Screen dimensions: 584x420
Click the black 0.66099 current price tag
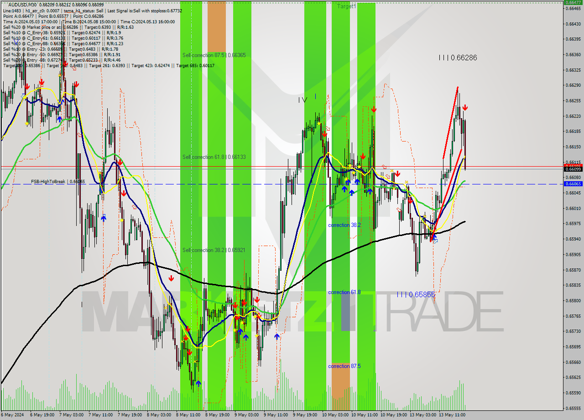[x=574, y=169]
